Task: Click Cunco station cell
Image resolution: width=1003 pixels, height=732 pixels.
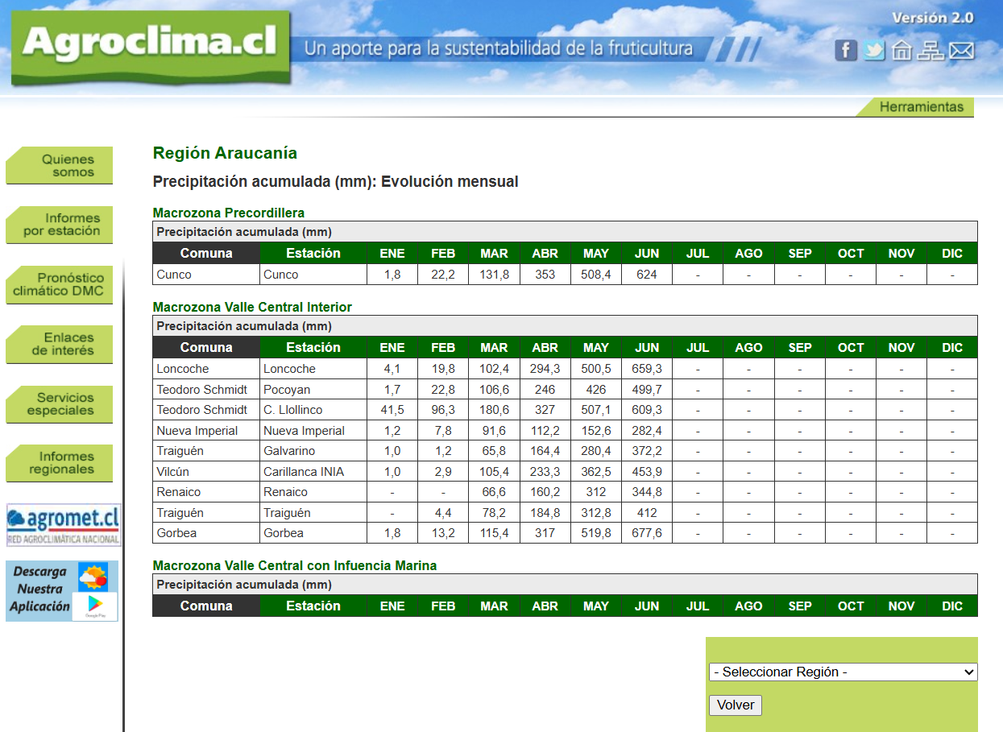Action: (313, 275)
